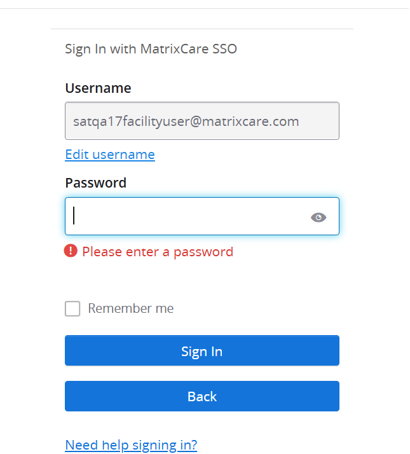
Task: Click the divider line above the heading
Action: click(202, 29)
